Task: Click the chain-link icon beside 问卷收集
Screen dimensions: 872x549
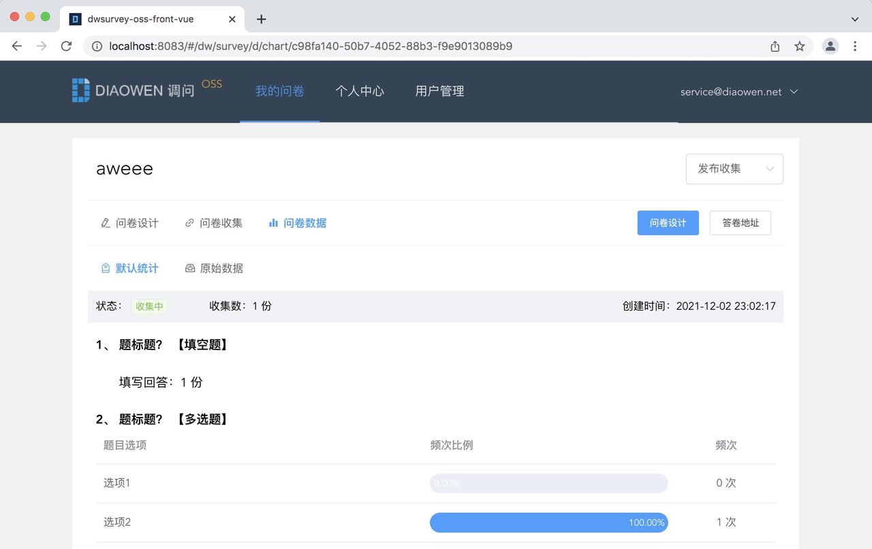Action: click(189, 223)
